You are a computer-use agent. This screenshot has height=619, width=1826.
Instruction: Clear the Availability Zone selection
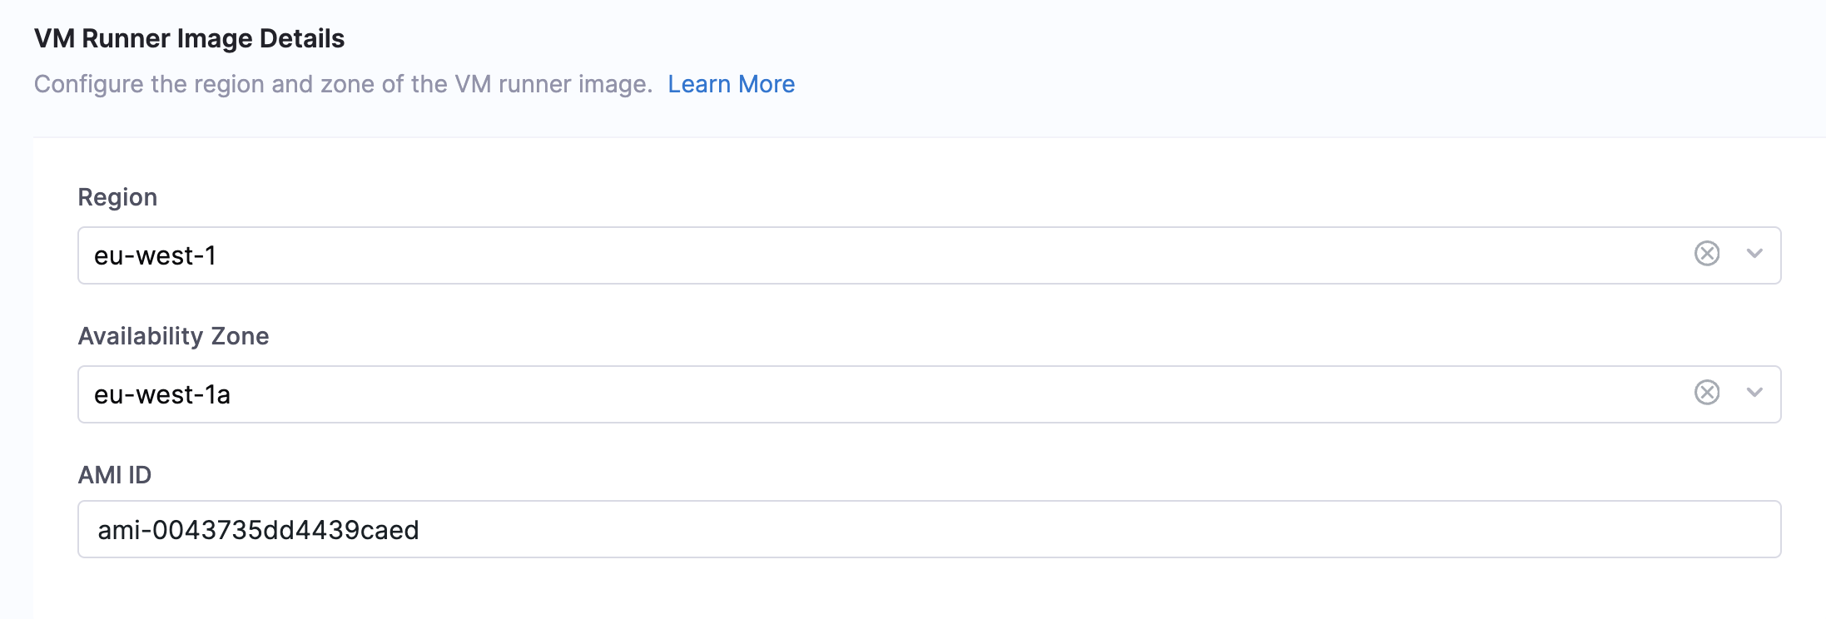click(x=1706, y=393)
